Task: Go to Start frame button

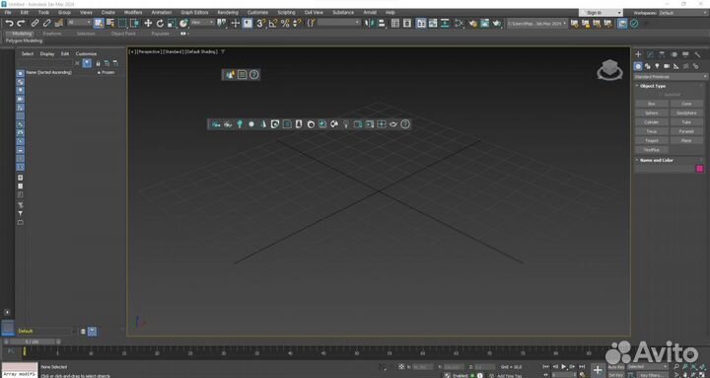Action: (545, 367)
